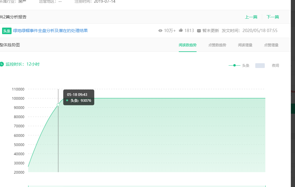Click the thumbs-up likes icon
Screen dimensions: 295x187
181,30
